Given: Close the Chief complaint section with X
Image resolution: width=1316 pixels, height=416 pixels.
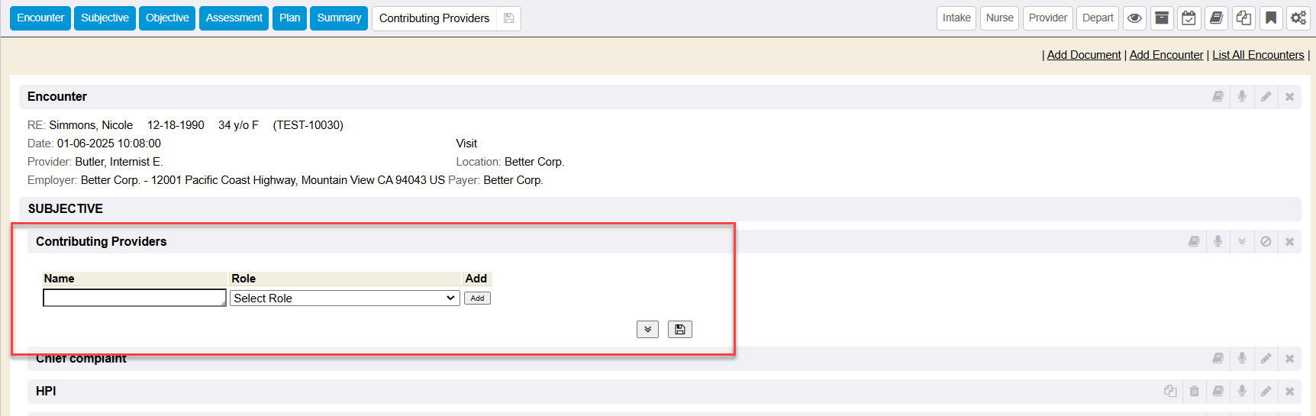Looking at the screenshot, I should point(1289,359).
